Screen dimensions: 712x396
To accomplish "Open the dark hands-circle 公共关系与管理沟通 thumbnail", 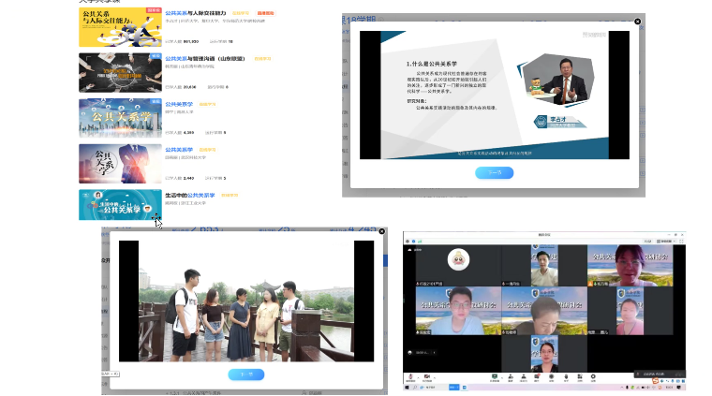I will coord(120,73).
